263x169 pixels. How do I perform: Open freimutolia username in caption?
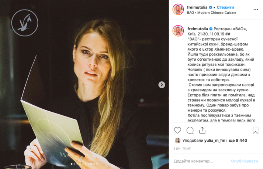click(198, 29)
